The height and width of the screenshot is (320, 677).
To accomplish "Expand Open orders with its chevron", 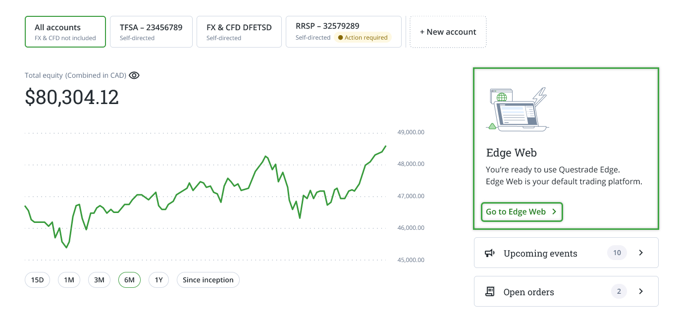I will pyautogui.click(x=640, y=291).
